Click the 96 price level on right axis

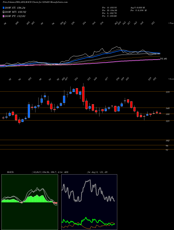[x=167, y=146]
